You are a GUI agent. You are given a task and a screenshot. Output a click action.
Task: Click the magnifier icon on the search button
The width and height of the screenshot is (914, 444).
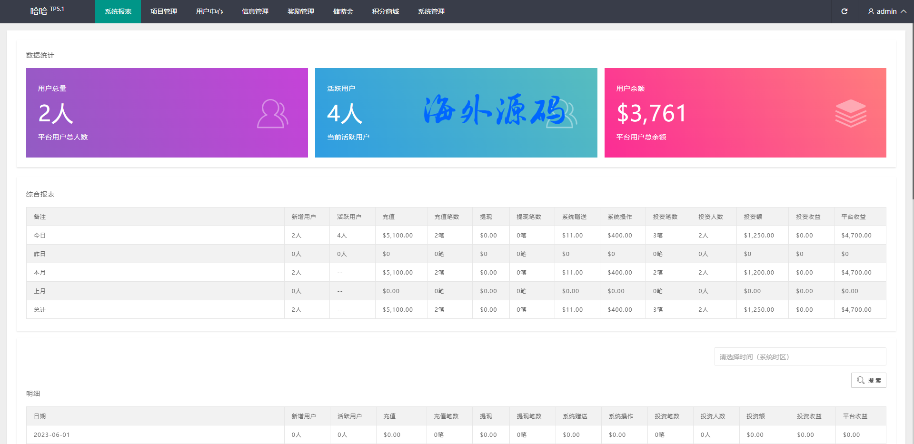point(860,380)
